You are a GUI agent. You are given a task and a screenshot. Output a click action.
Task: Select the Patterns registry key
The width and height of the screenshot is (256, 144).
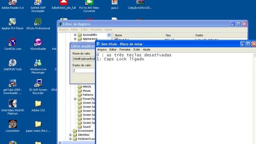pyautogui.click(x=86, y=95)
